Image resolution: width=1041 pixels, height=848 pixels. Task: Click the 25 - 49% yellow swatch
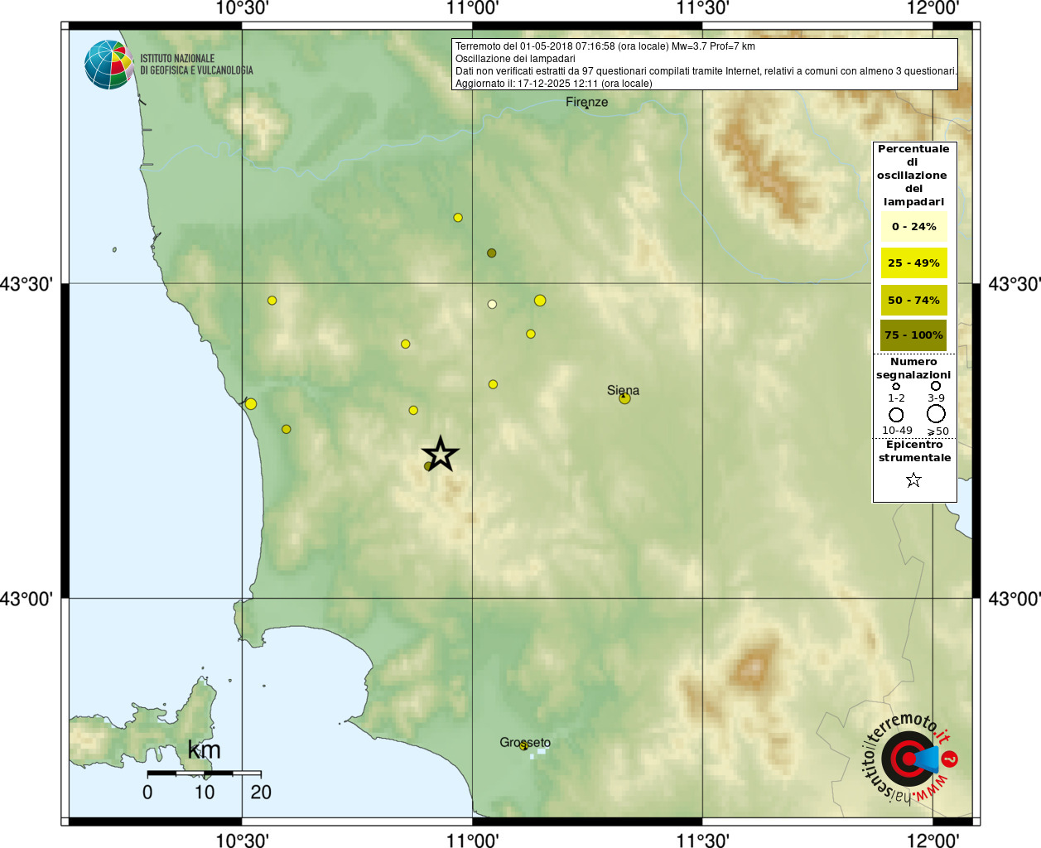tap(913, 263)
